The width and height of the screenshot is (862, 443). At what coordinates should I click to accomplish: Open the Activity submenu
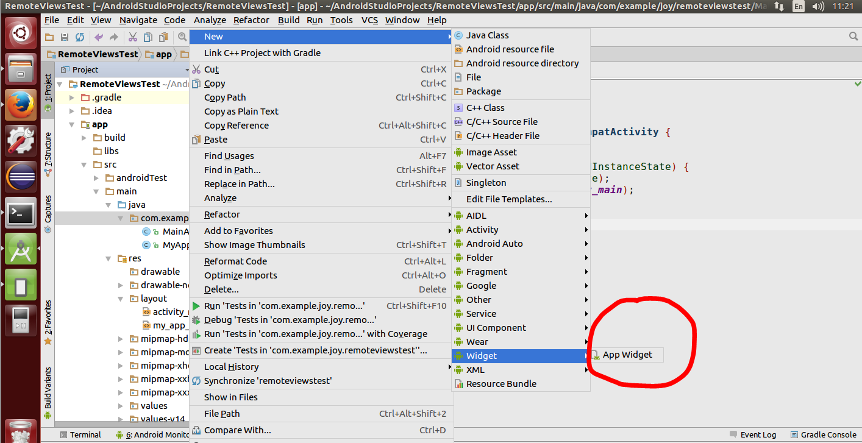click(x=521, y=230)
